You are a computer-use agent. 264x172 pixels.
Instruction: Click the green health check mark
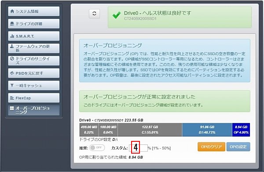[x=117, y=15]
